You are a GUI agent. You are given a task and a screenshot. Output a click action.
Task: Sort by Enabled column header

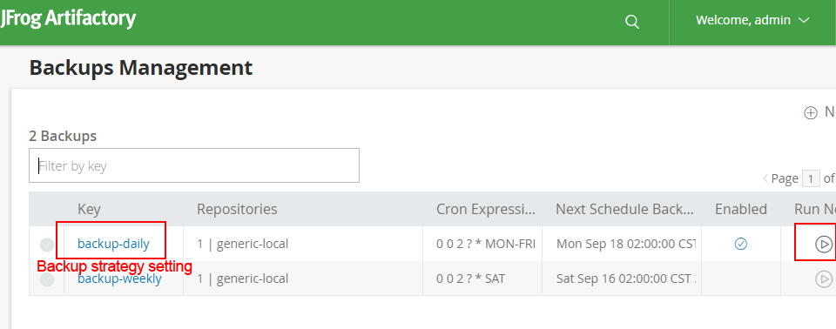point(741,209)
